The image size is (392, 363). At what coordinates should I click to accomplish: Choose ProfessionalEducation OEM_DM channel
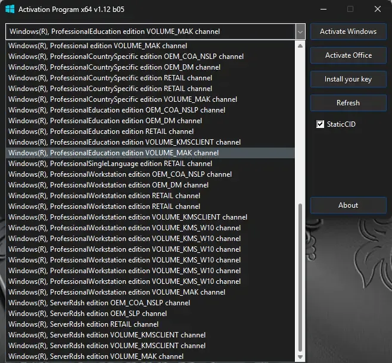150,121
